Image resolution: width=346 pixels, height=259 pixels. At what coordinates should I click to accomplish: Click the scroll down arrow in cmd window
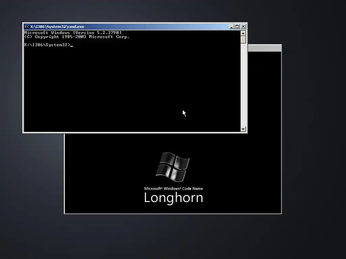(x=243, y=129)
